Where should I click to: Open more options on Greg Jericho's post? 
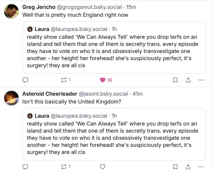201,80
